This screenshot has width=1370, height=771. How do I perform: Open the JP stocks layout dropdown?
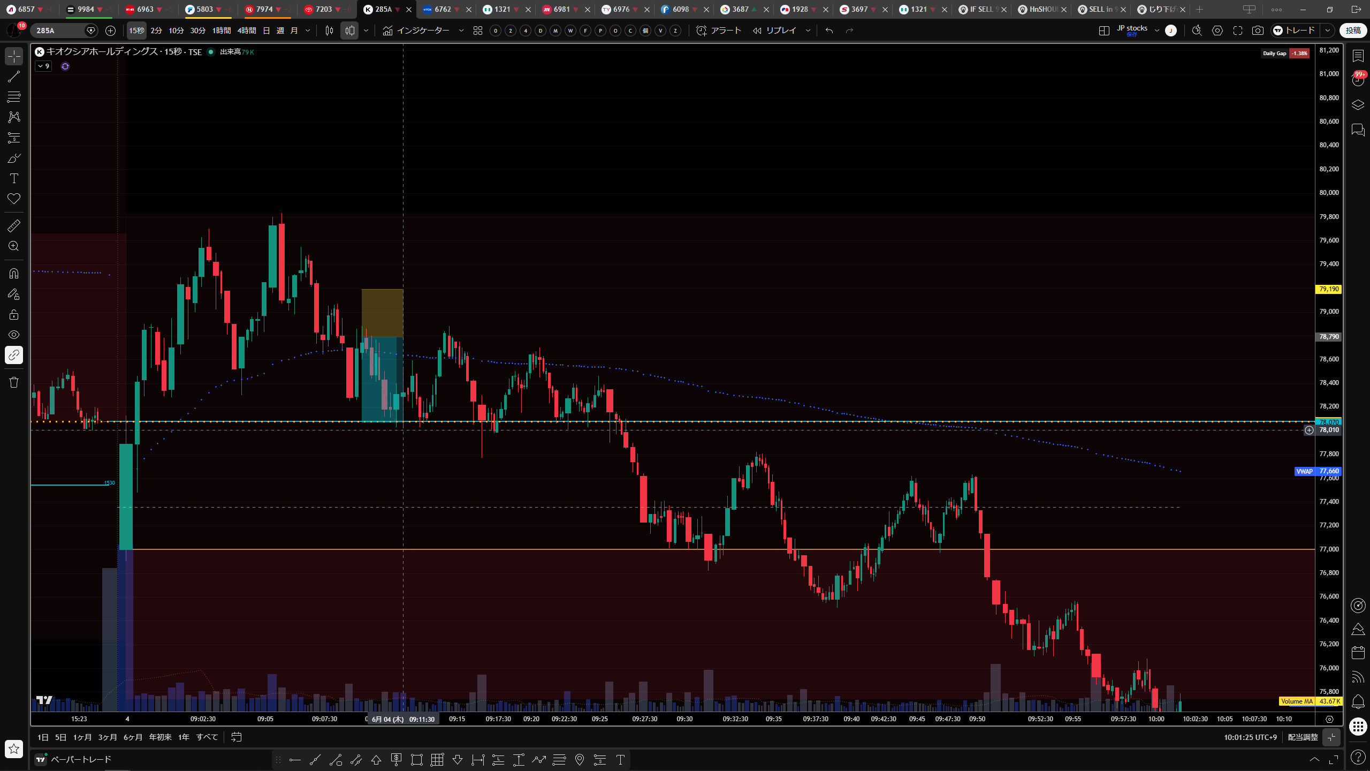1157,31
